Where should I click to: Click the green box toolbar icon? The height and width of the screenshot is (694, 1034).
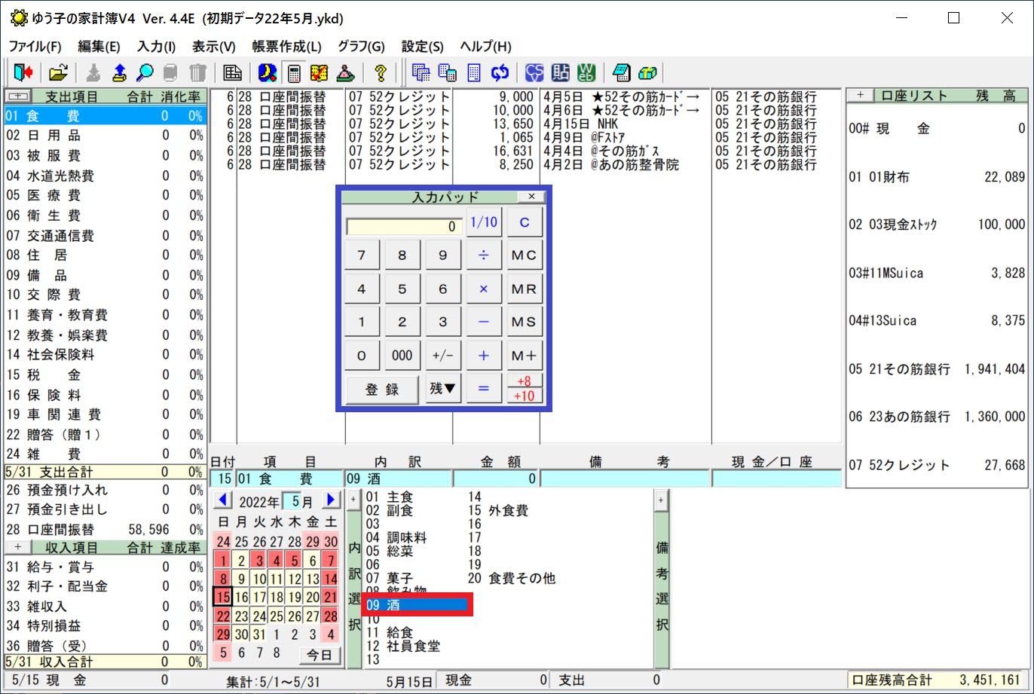click(x=647, y=72)
